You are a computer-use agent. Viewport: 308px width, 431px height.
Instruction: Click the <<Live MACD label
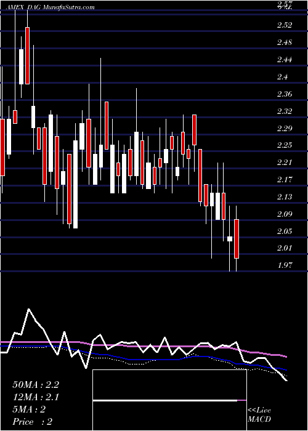click(259, 414)
